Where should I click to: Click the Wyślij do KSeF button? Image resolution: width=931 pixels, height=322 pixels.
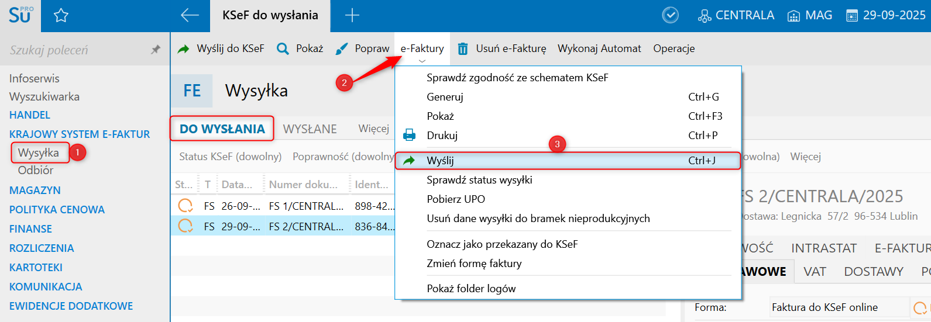click(221, 49)
